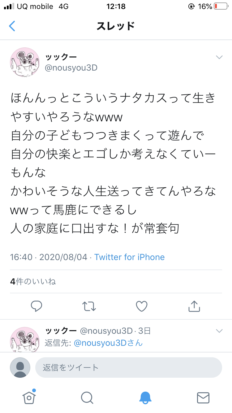This screenshot has width=232, height=413.
Task: Tap the battery indicator in status bar
Action: click(x=221, y=6)
